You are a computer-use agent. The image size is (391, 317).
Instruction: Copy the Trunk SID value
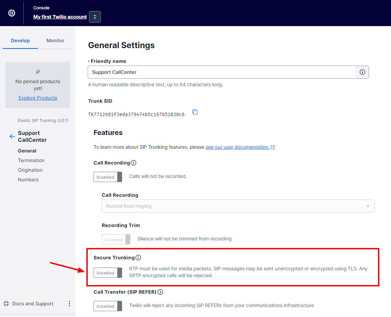[x=195, y=112]
